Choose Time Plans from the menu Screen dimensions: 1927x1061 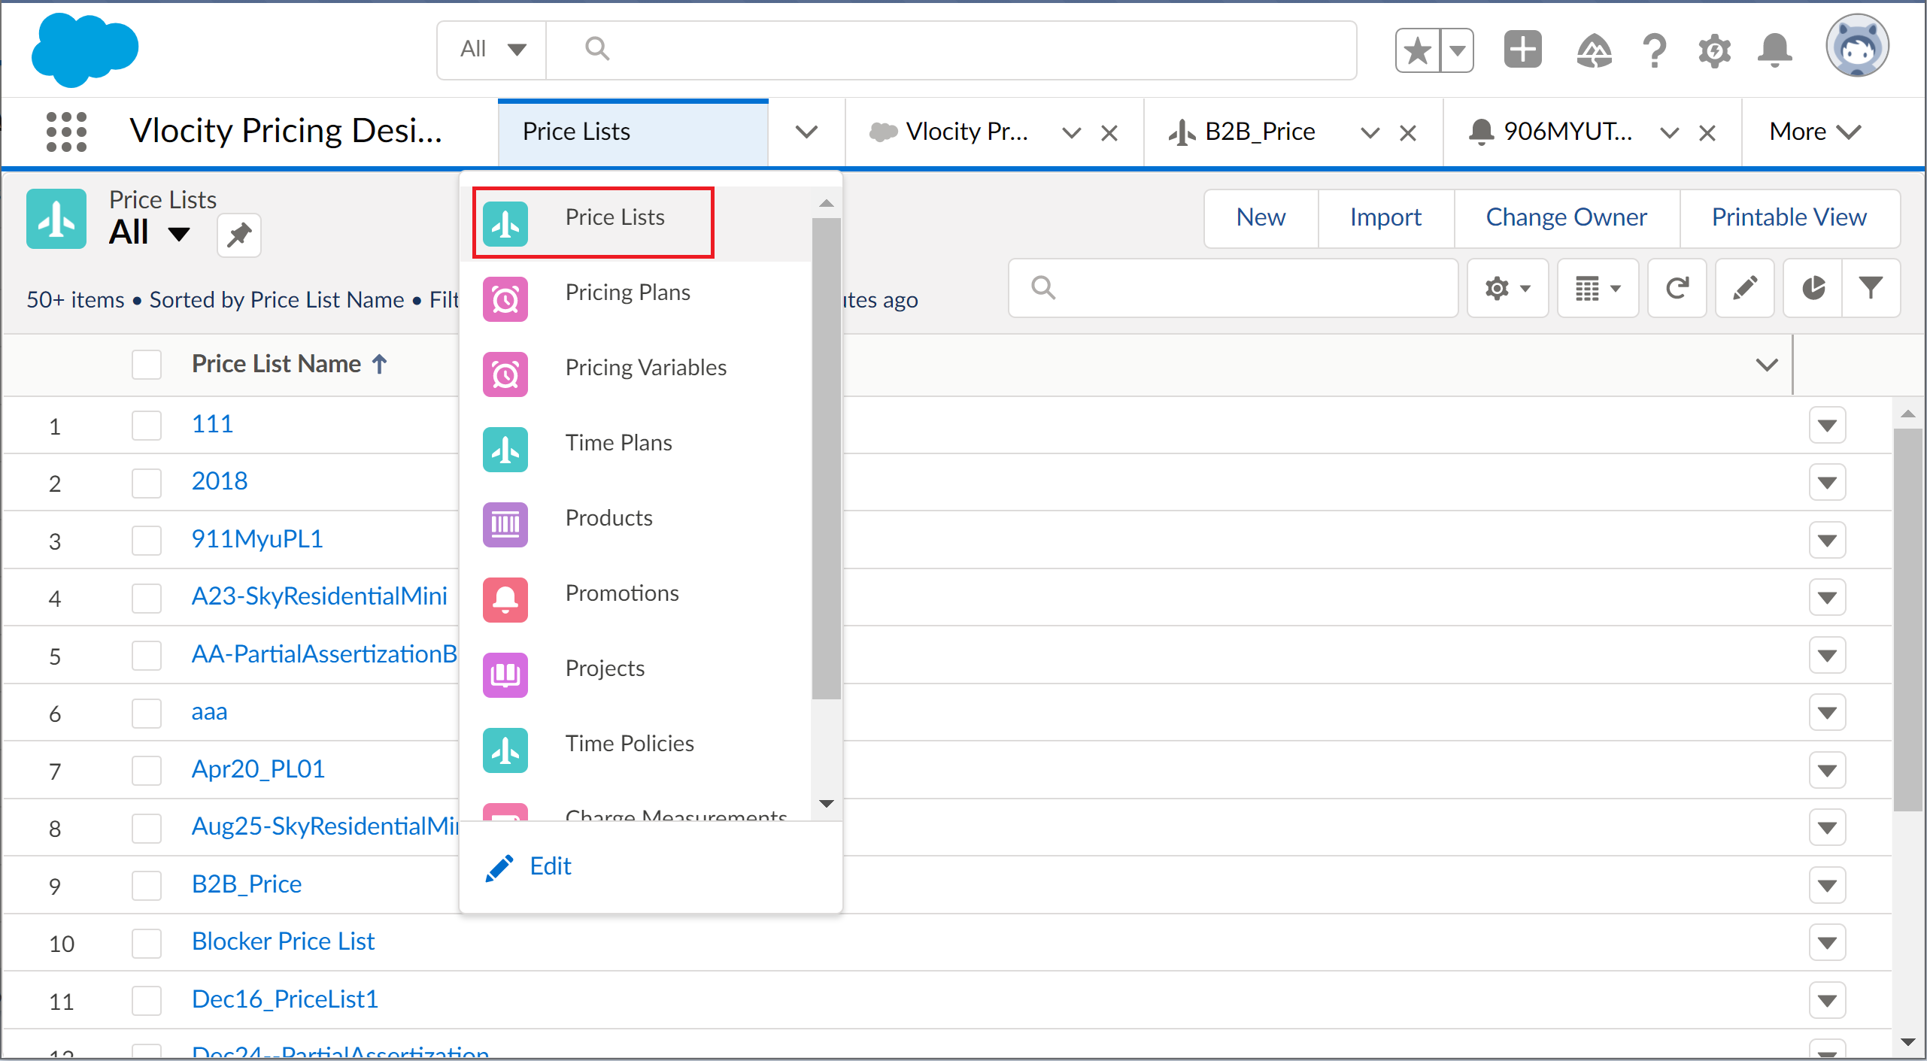click(x=636, y=449)
